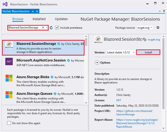Open the Package source dropdown

click(x=144, y=28)
